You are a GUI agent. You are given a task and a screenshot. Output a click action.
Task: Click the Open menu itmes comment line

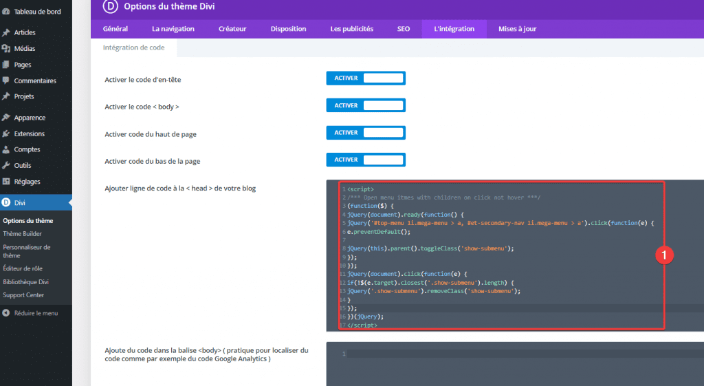pos(443,197)
